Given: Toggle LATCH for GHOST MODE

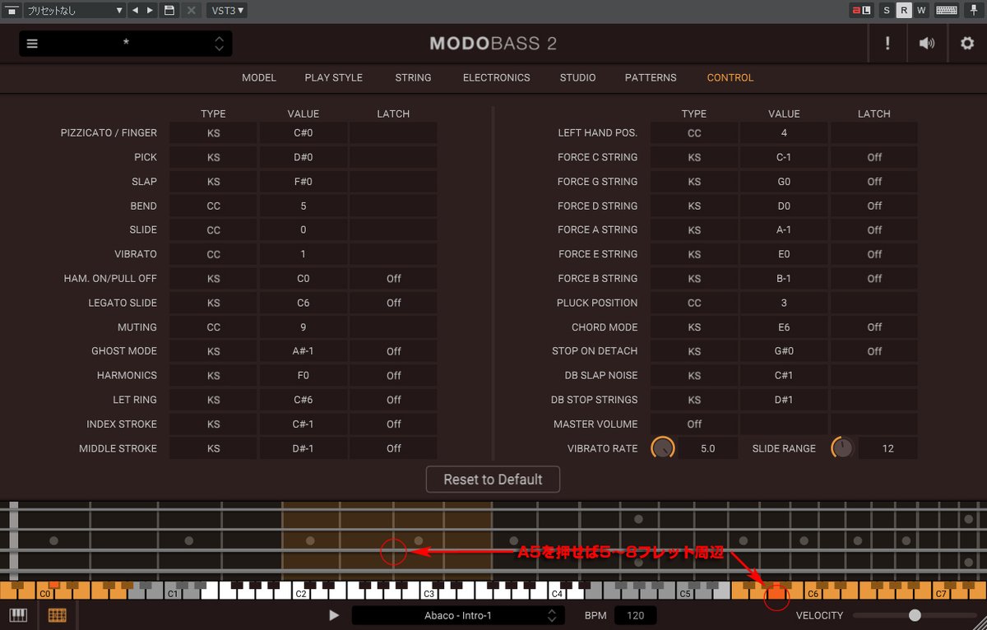Looking at the screenshot, I should click(393, 351).
